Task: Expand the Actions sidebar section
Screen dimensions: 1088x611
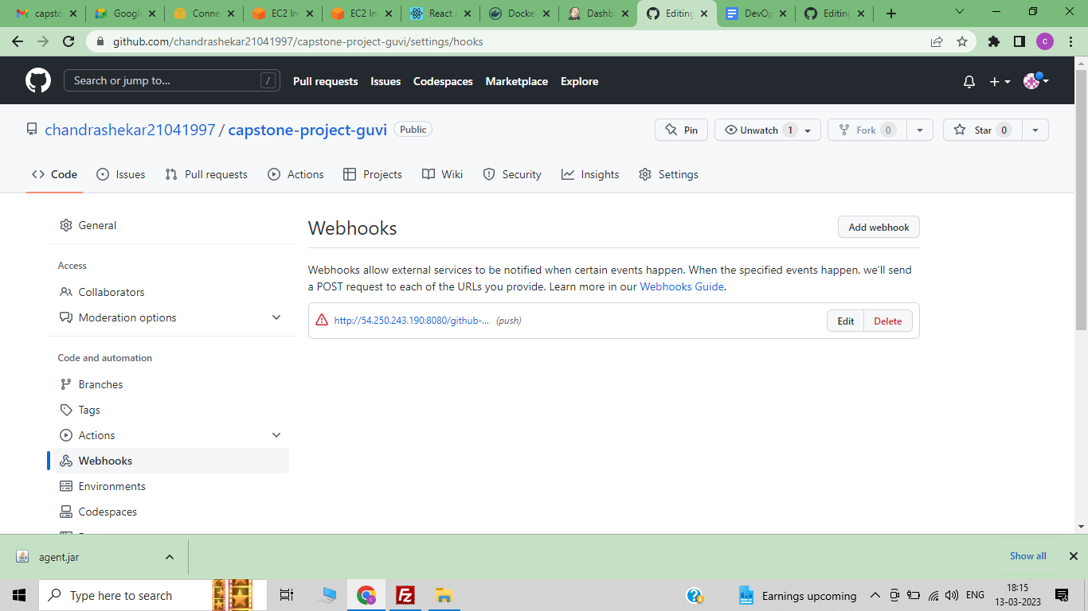Action: [x=276, y=435]
